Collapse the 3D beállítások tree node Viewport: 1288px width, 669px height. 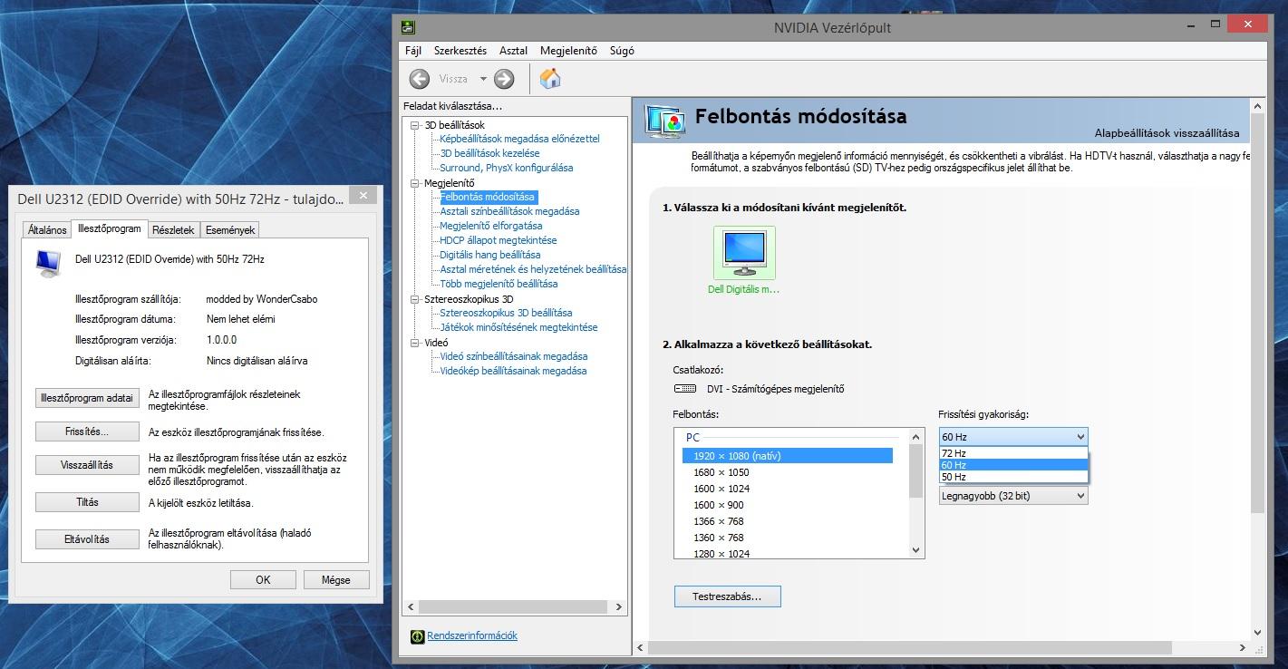coord(415,125)
